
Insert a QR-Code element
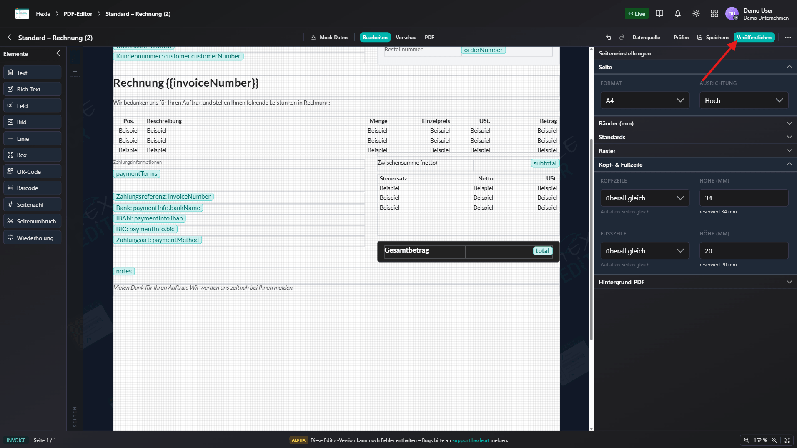pos(32,172)
